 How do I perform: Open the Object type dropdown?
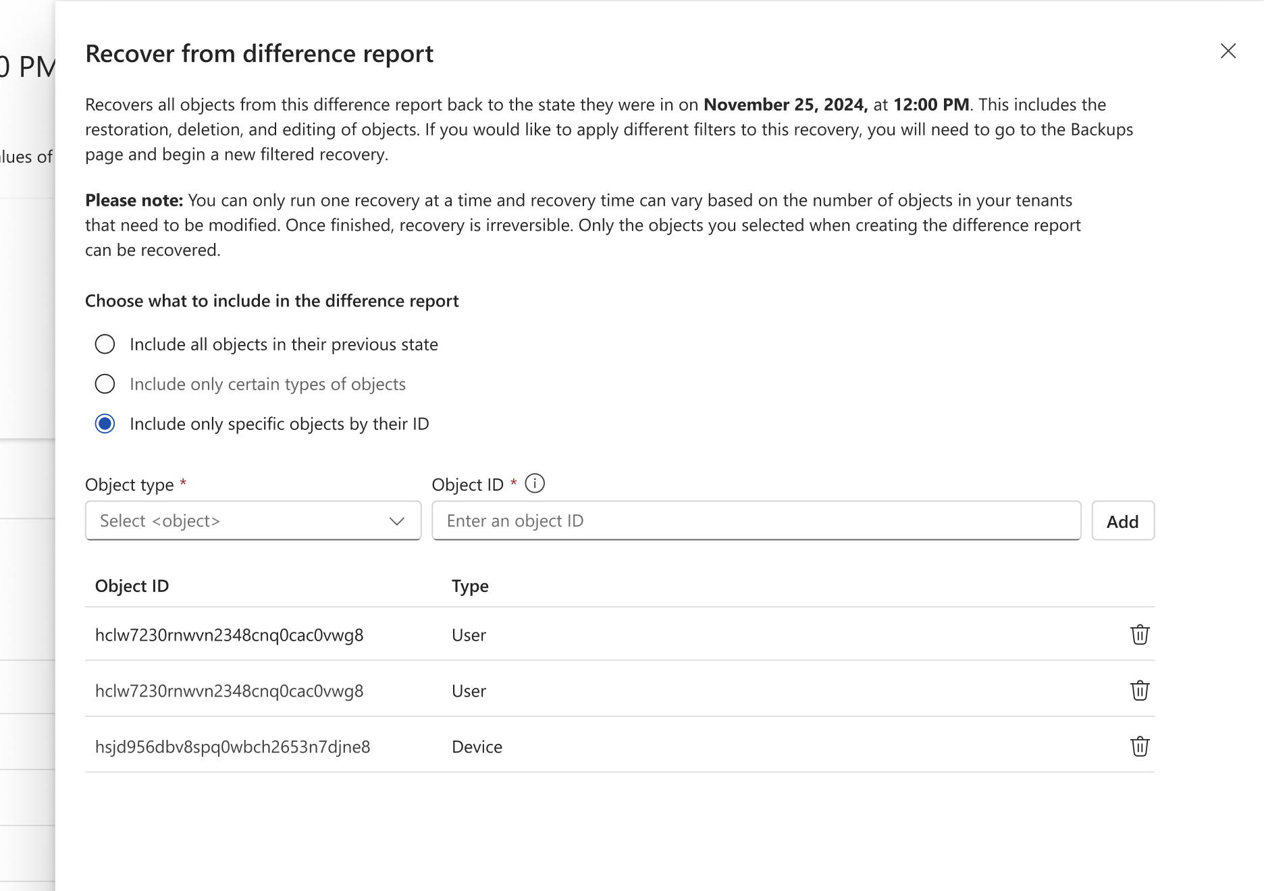(253, 520)
